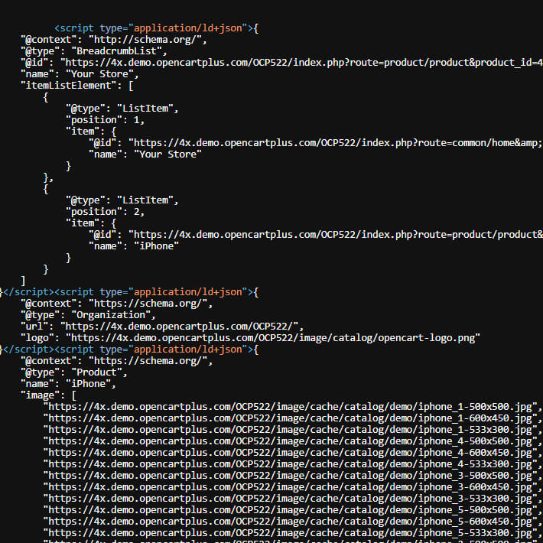The height and width of the screenshot is (543, 543).
Task: Click the "image": [ line
Action: [48, 395]
